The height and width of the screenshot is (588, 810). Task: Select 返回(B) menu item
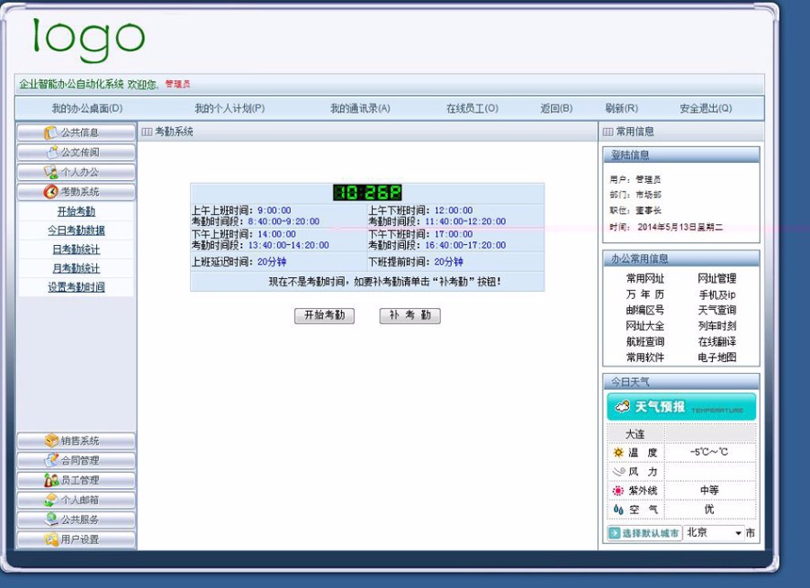pyautogui.click(x=556, y=109)
